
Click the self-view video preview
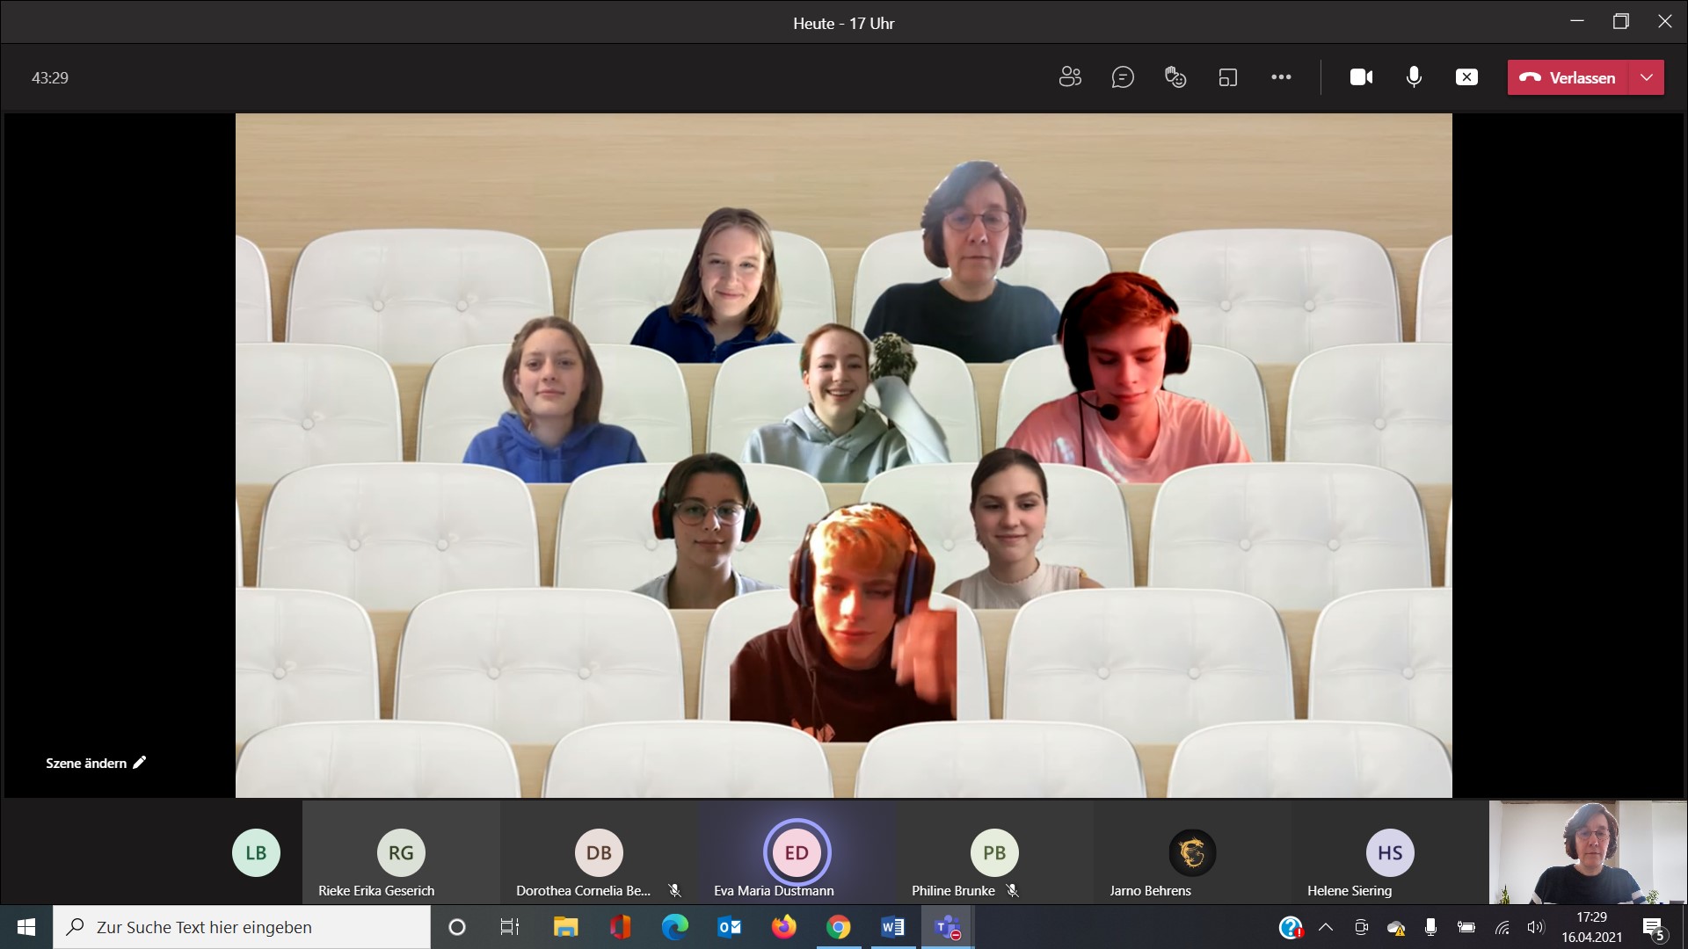(1587, 852)
